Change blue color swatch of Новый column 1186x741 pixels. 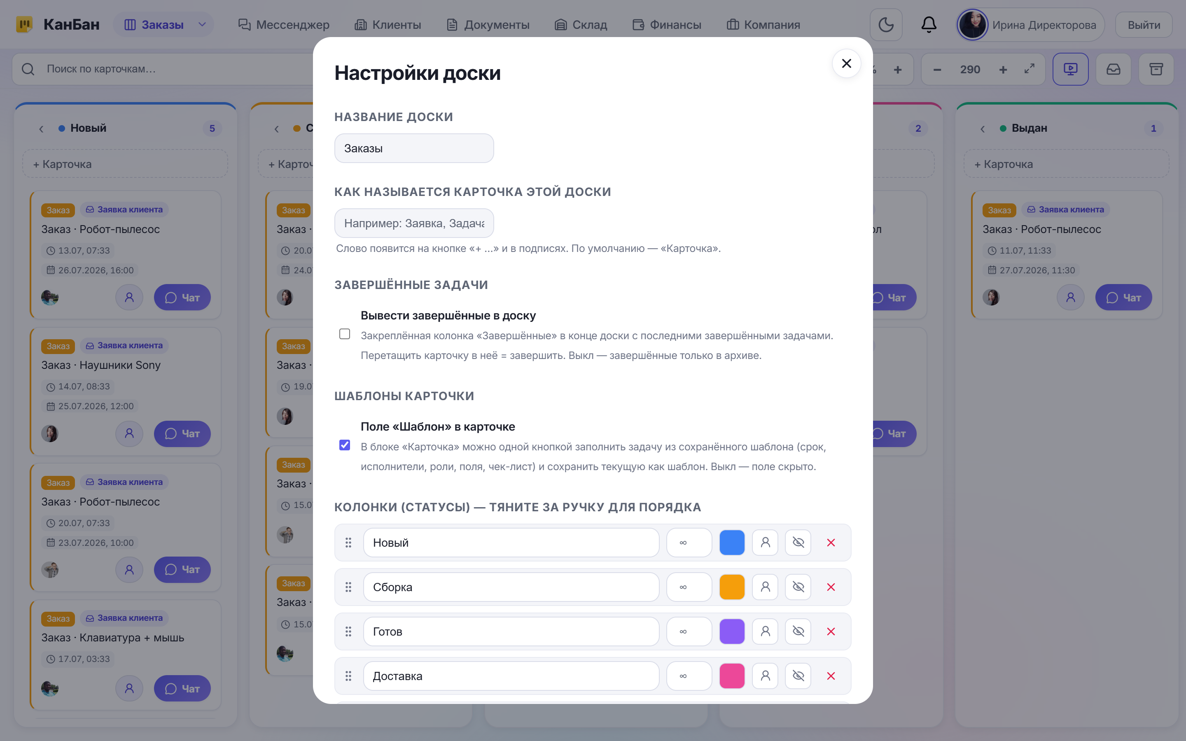click(x=732, y=543)
